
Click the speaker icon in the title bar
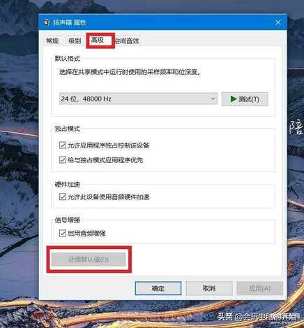pyautogui.click(x=47, y=22)
